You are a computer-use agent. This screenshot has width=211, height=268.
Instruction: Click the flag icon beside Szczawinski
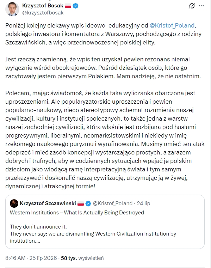(81, 203)
